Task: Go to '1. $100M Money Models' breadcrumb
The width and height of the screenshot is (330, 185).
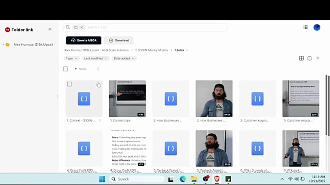Action: point(152,50)
